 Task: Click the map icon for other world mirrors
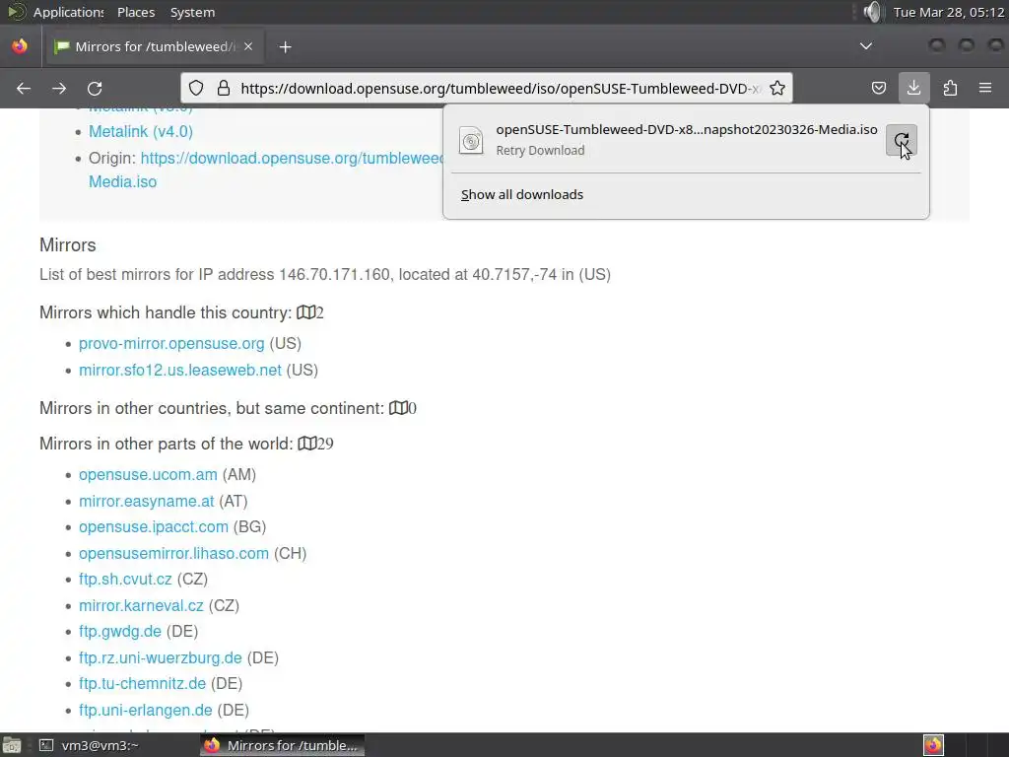pyautogui.click(x=307, y=444)
